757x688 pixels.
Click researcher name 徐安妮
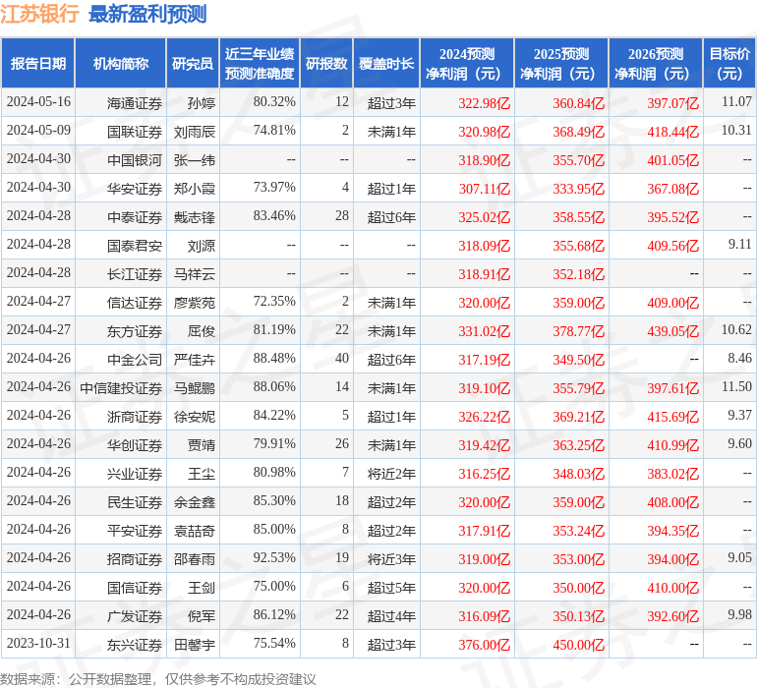pos(195,416)
